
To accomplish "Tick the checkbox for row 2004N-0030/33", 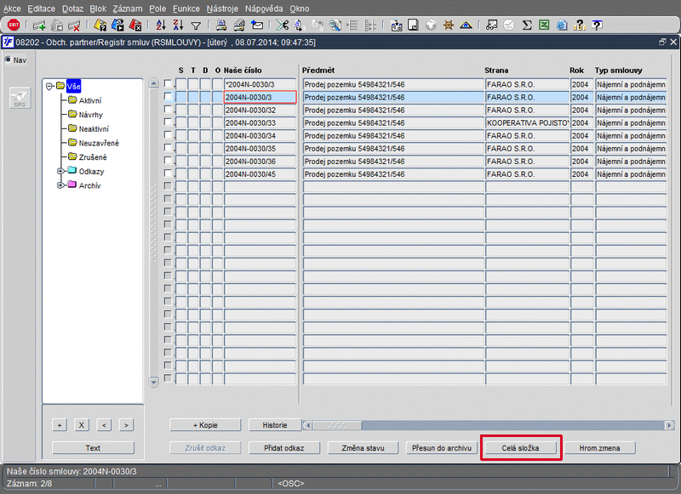I will coord(168,122).
